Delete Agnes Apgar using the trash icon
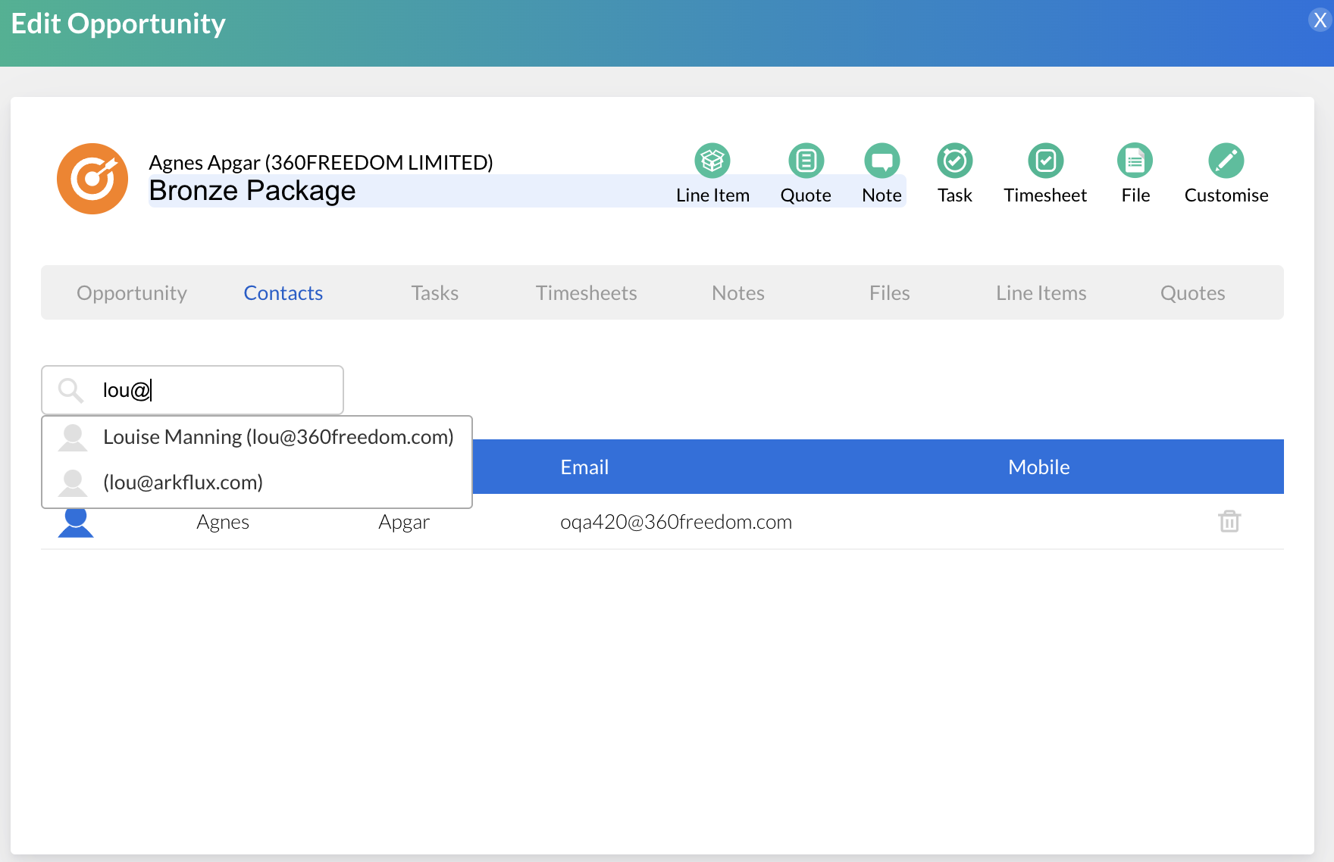 1229,521
